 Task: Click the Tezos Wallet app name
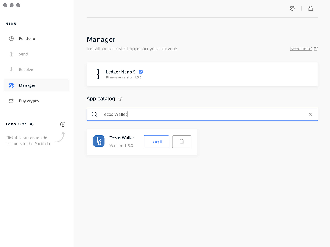coord(122,138)
